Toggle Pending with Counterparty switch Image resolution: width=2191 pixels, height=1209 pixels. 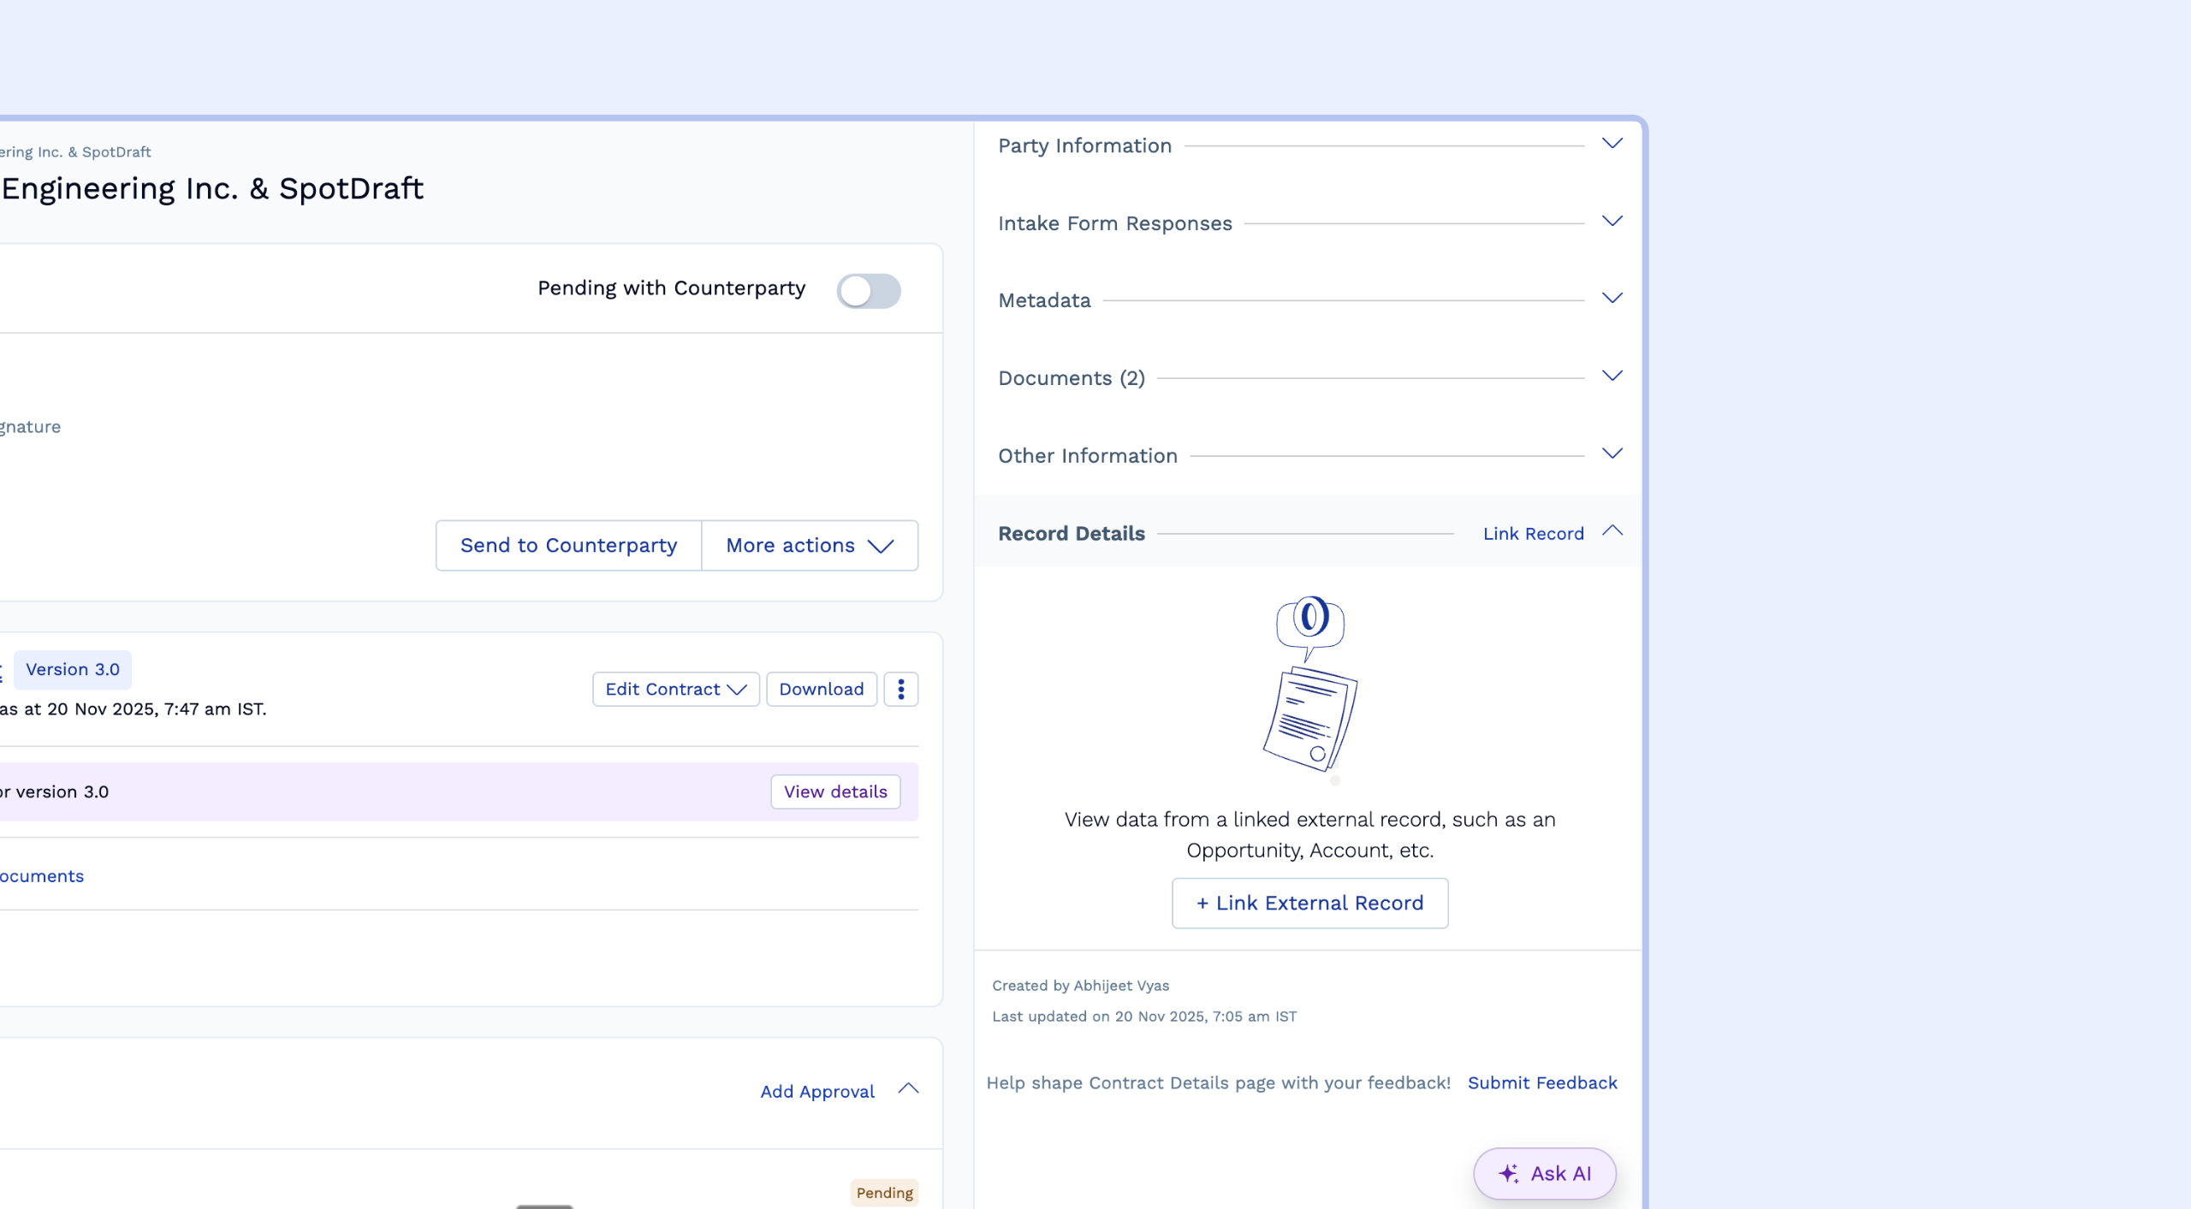pos(868,291)
